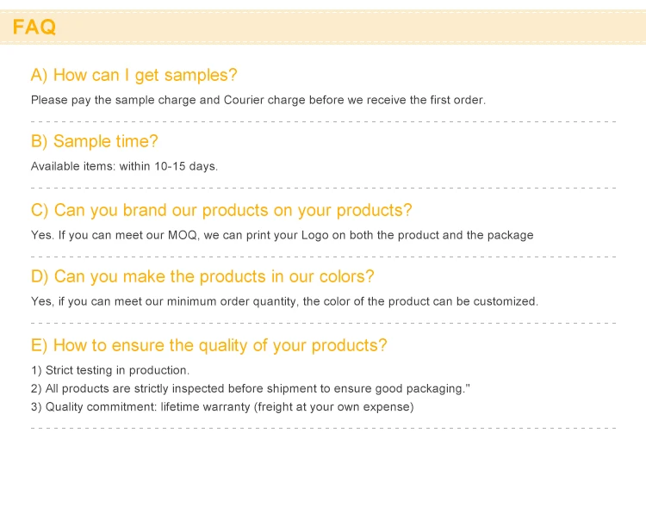Screen dimensions: 646x507
Task: Select the B) Sample time? heading
Action: click(95, 141)
